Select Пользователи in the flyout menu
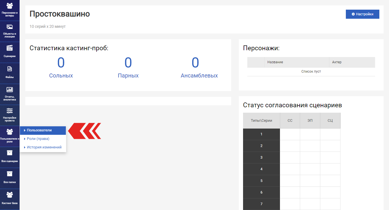 point(43,130)
